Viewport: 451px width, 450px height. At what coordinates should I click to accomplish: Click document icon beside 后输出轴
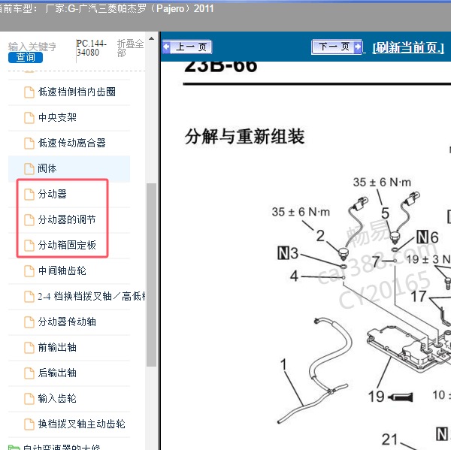(29, 373)
